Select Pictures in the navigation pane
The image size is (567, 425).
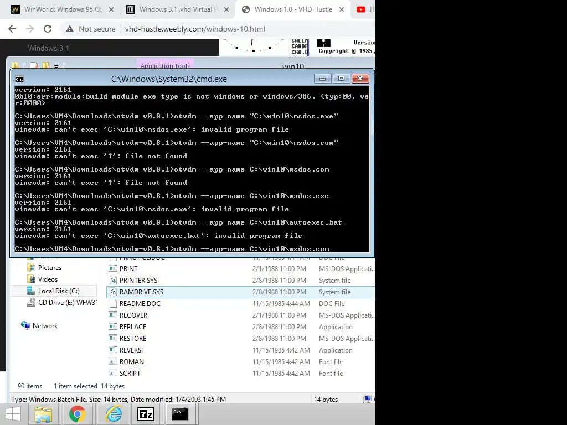pos(49,268)
